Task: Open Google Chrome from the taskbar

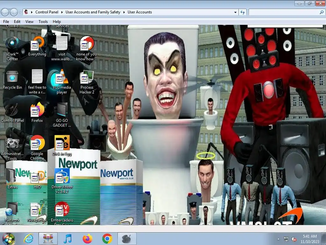Action: pos(107,239)
